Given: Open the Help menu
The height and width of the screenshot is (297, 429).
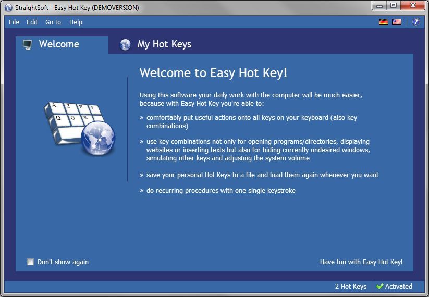Looking at the screenshot, I should click(76, 22).
